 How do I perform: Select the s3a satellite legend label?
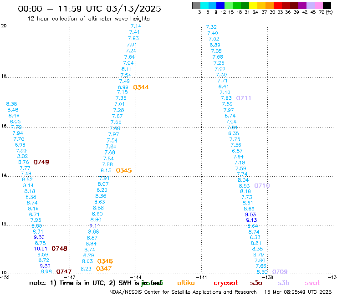pos(256,283)
